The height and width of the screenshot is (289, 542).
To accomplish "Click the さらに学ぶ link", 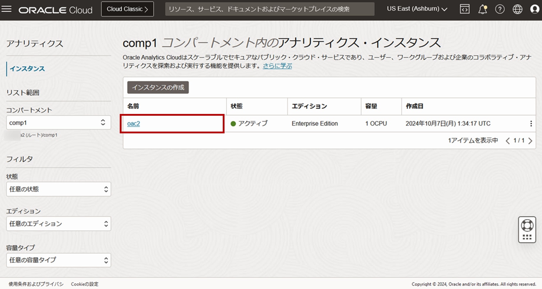I will (277, 66).
